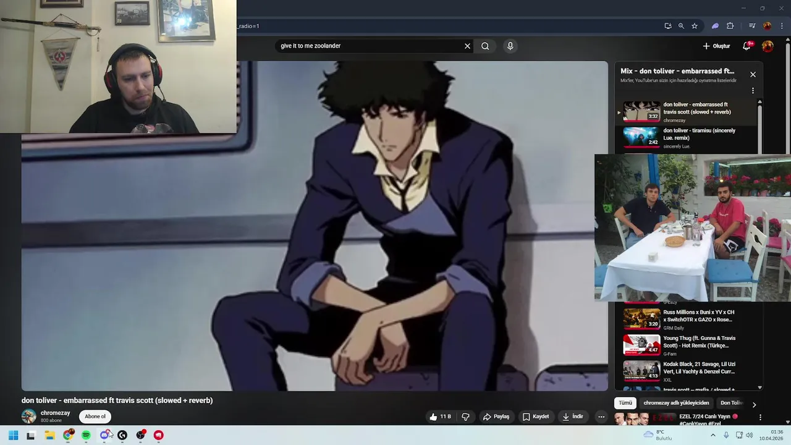Open taskbar microphone tray icon
The height and width of the screenshot is (445, 791).
[x=726, y=435]
